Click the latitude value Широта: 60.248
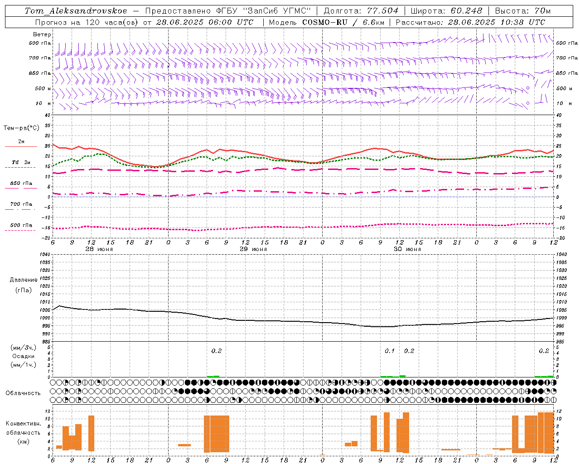This screenshot has width=580, height=464. pyautogui.click(x=447, y=11)
